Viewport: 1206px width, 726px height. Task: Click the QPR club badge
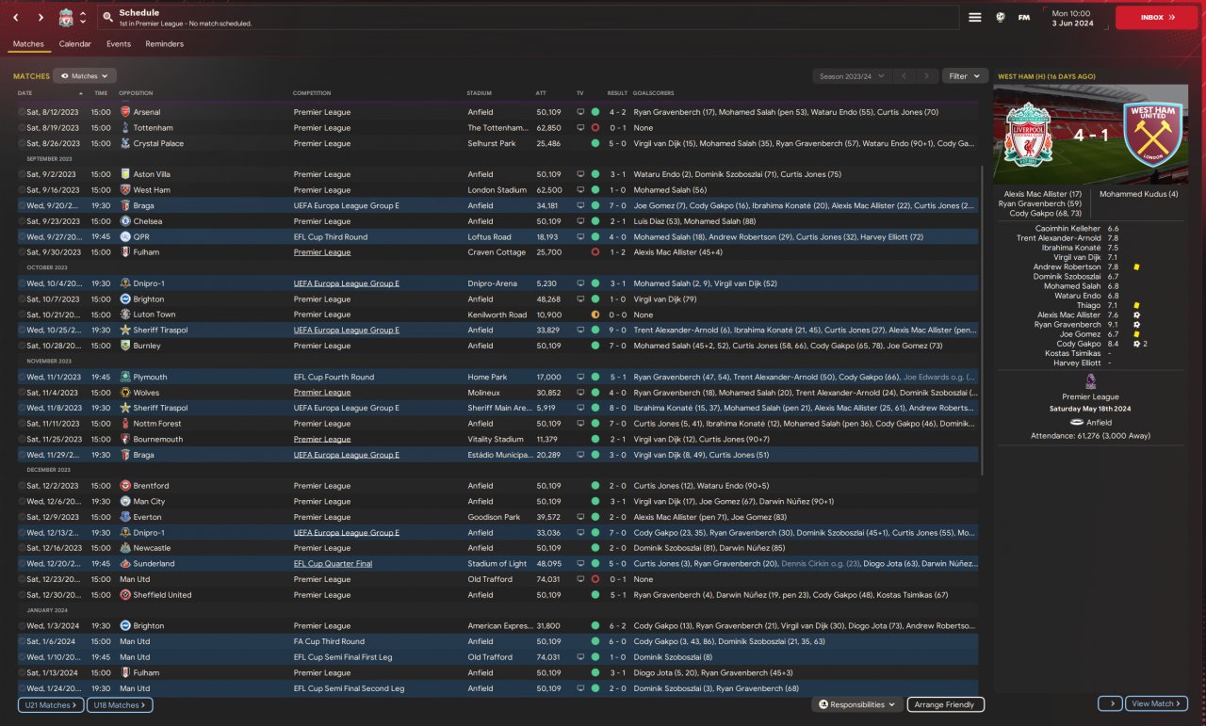tap(125, 237)
